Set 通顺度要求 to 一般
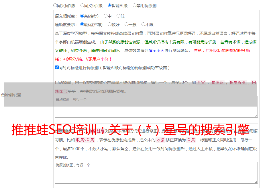This screenshot has height=189, width=261. point(126,24)
